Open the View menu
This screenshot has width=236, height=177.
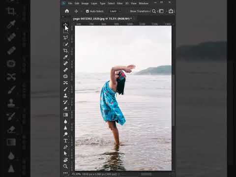(x=134, y=3)
